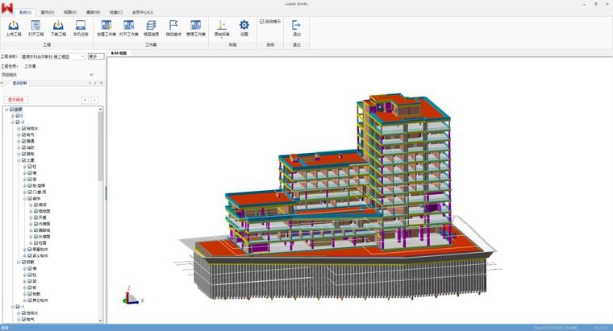Click the 打开工程 open project icon
613x331 pixels.
36,26
